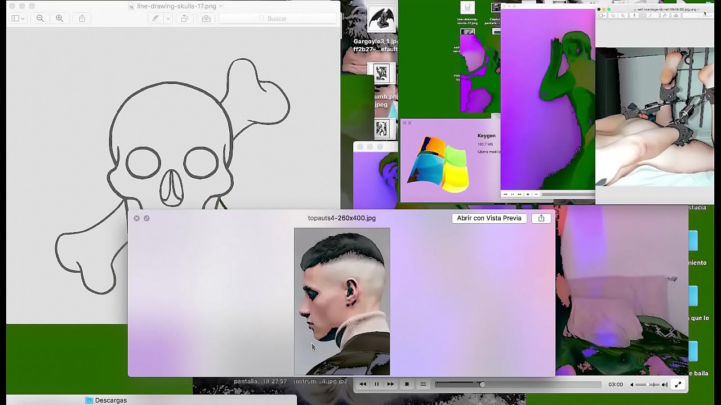Click the Buscar search field
The height and width of the screenshot is (405, 721).
[277, 19]
